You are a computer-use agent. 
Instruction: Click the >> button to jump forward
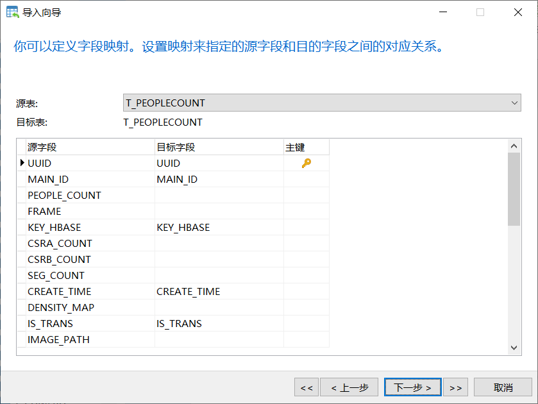(x=455, y=387)
